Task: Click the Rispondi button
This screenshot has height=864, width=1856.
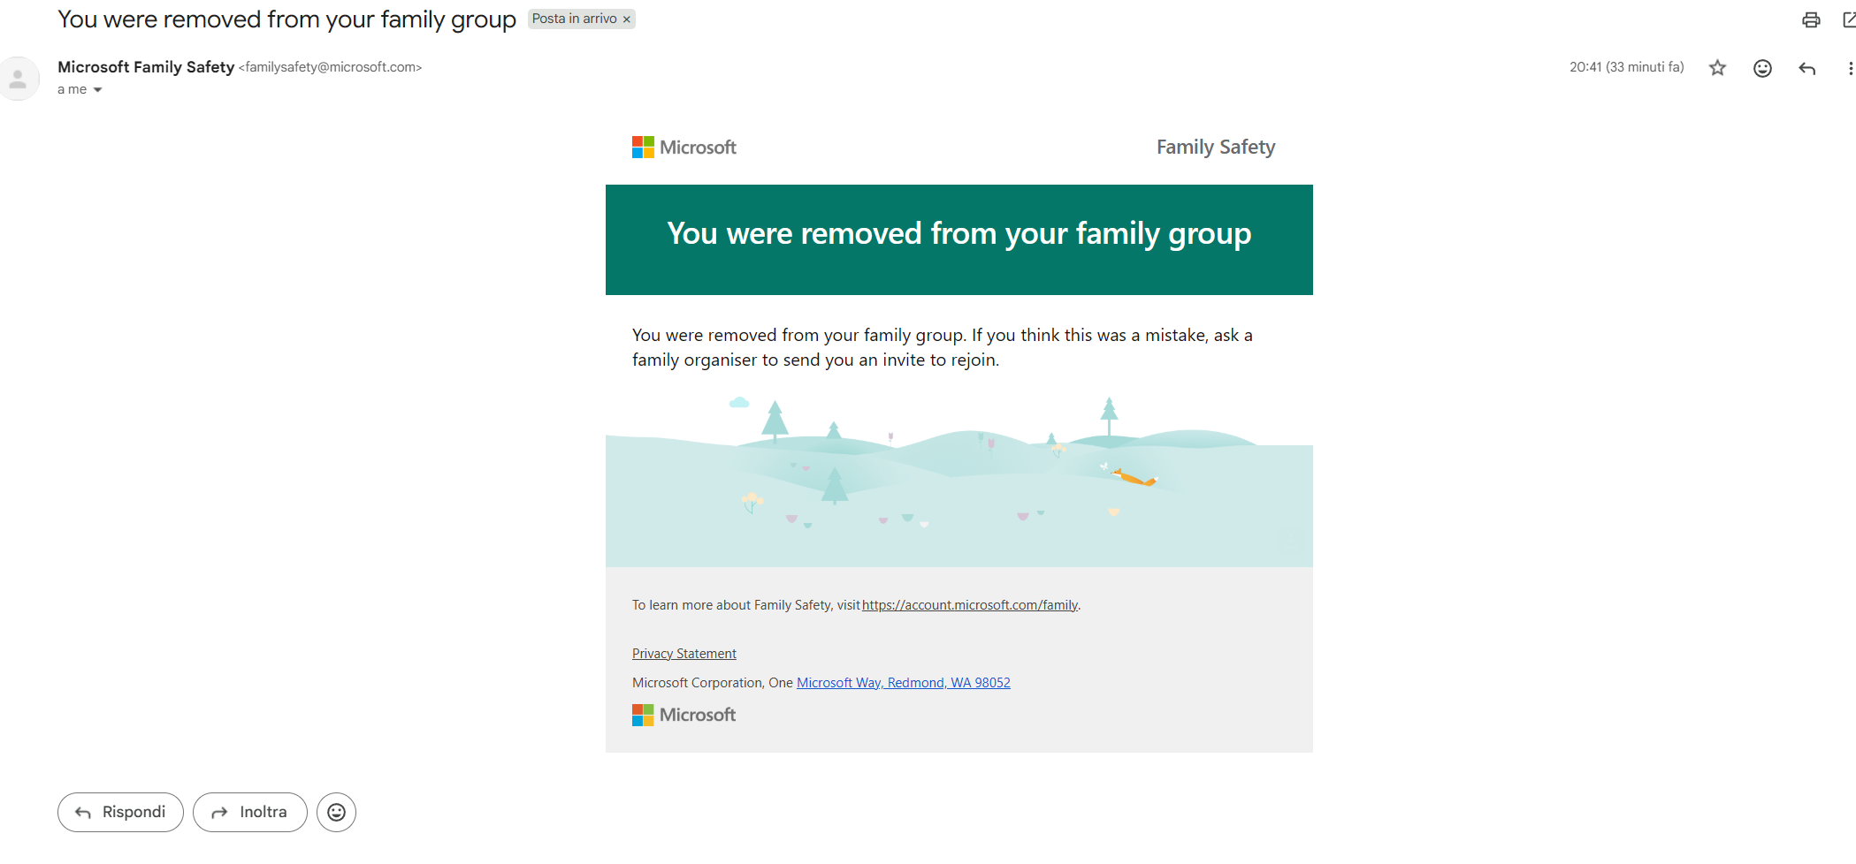Action: 120,812
